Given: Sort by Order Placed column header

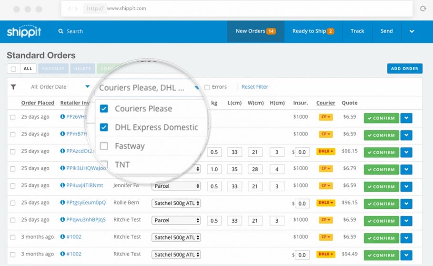Looking at the screenshot, I should tap(38, 103).
